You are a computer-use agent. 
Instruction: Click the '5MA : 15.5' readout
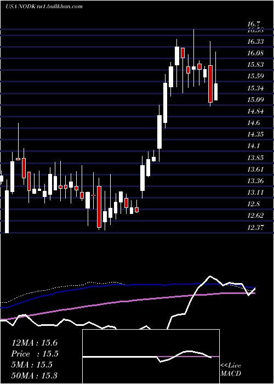(x=32, y=365)
